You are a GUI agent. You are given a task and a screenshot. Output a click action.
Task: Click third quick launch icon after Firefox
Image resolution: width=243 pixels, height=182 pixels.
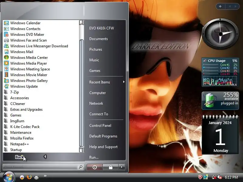coord(36,177)
